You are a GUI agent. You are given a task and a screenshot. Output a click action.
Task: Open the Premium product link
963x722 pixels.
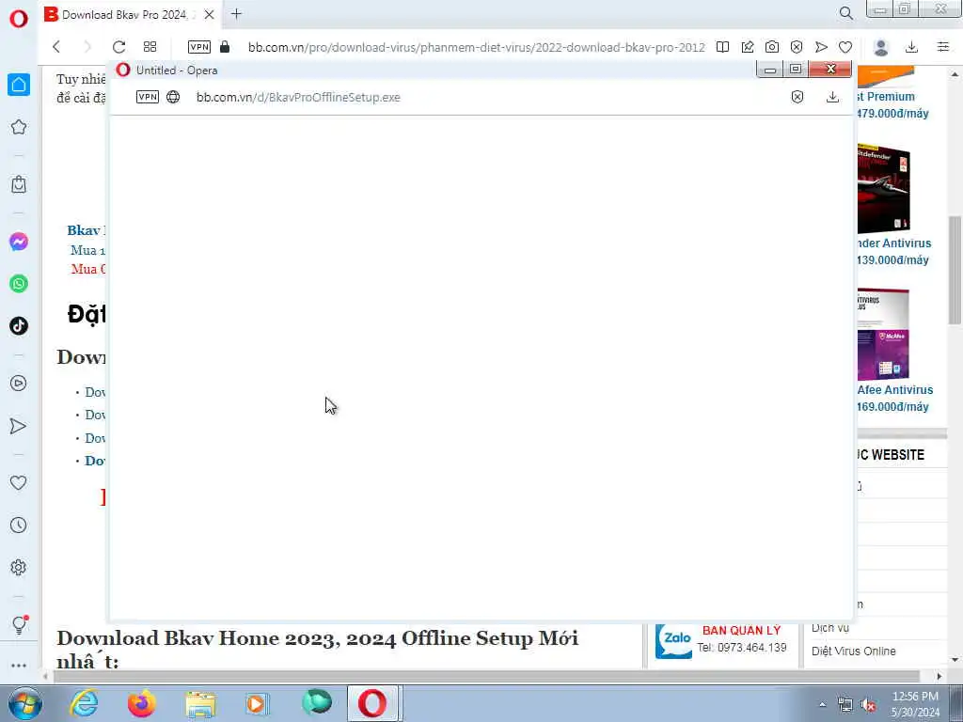[886, 97]
